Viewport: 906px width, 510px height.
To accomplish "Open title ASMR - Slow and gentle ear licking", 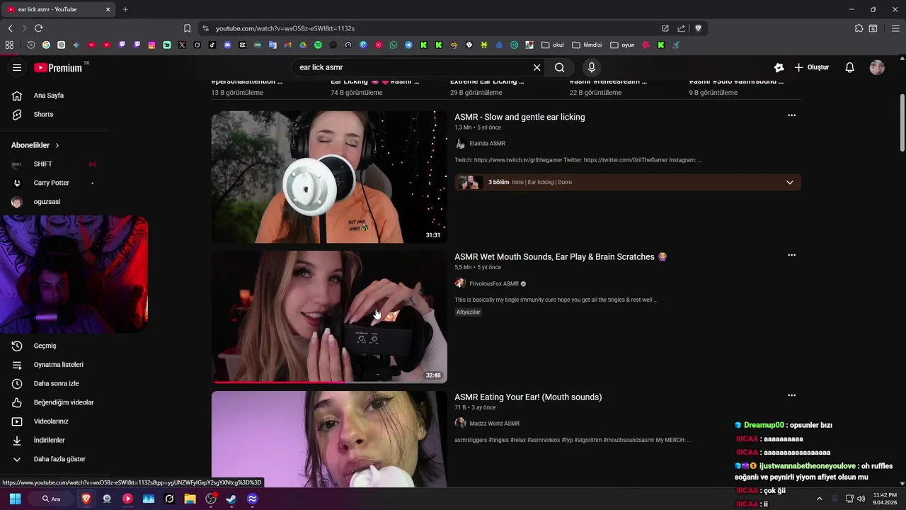I will [520, 117].
